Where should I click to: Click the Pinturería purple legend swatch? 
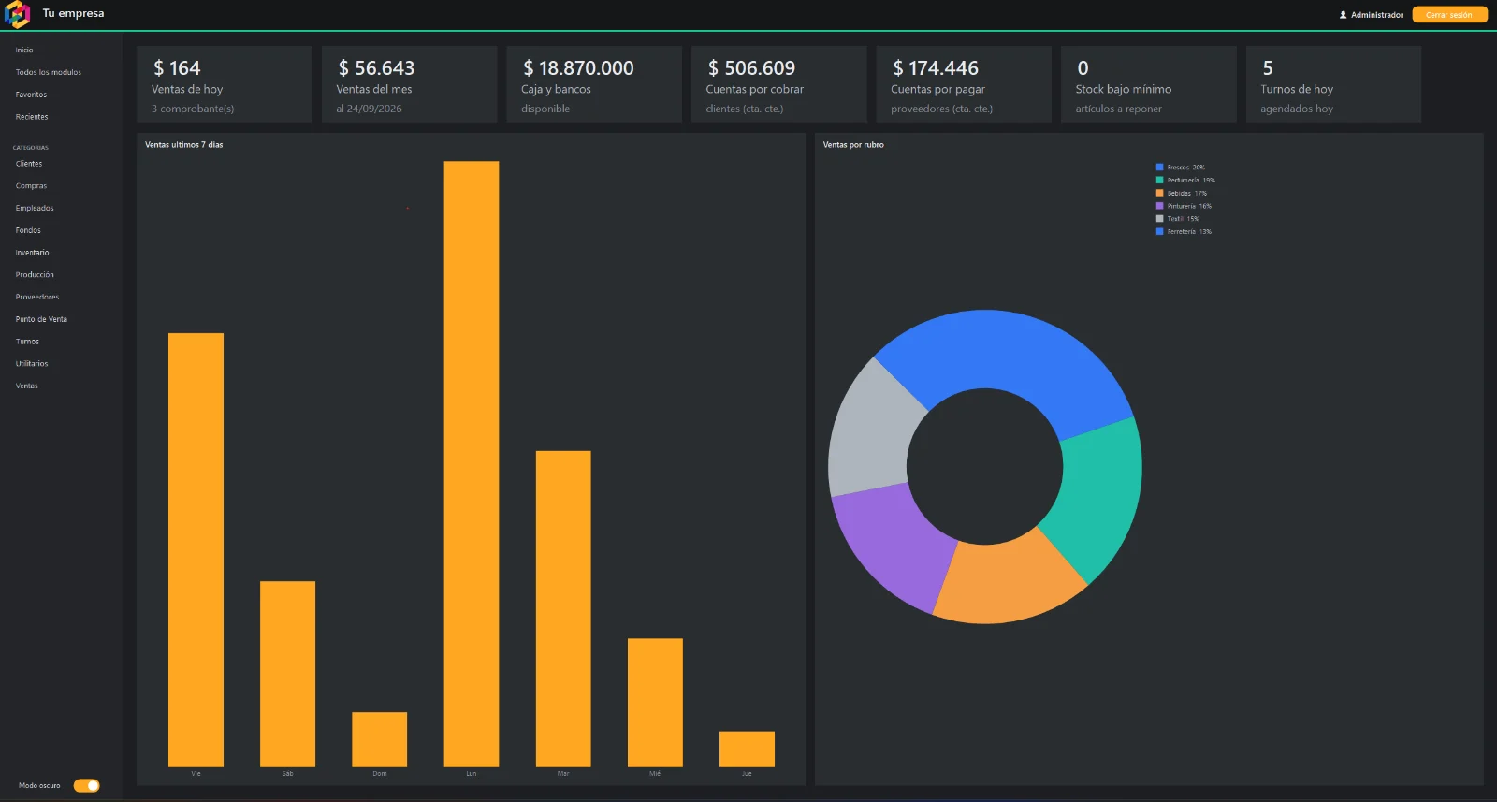pos(1159,206)
